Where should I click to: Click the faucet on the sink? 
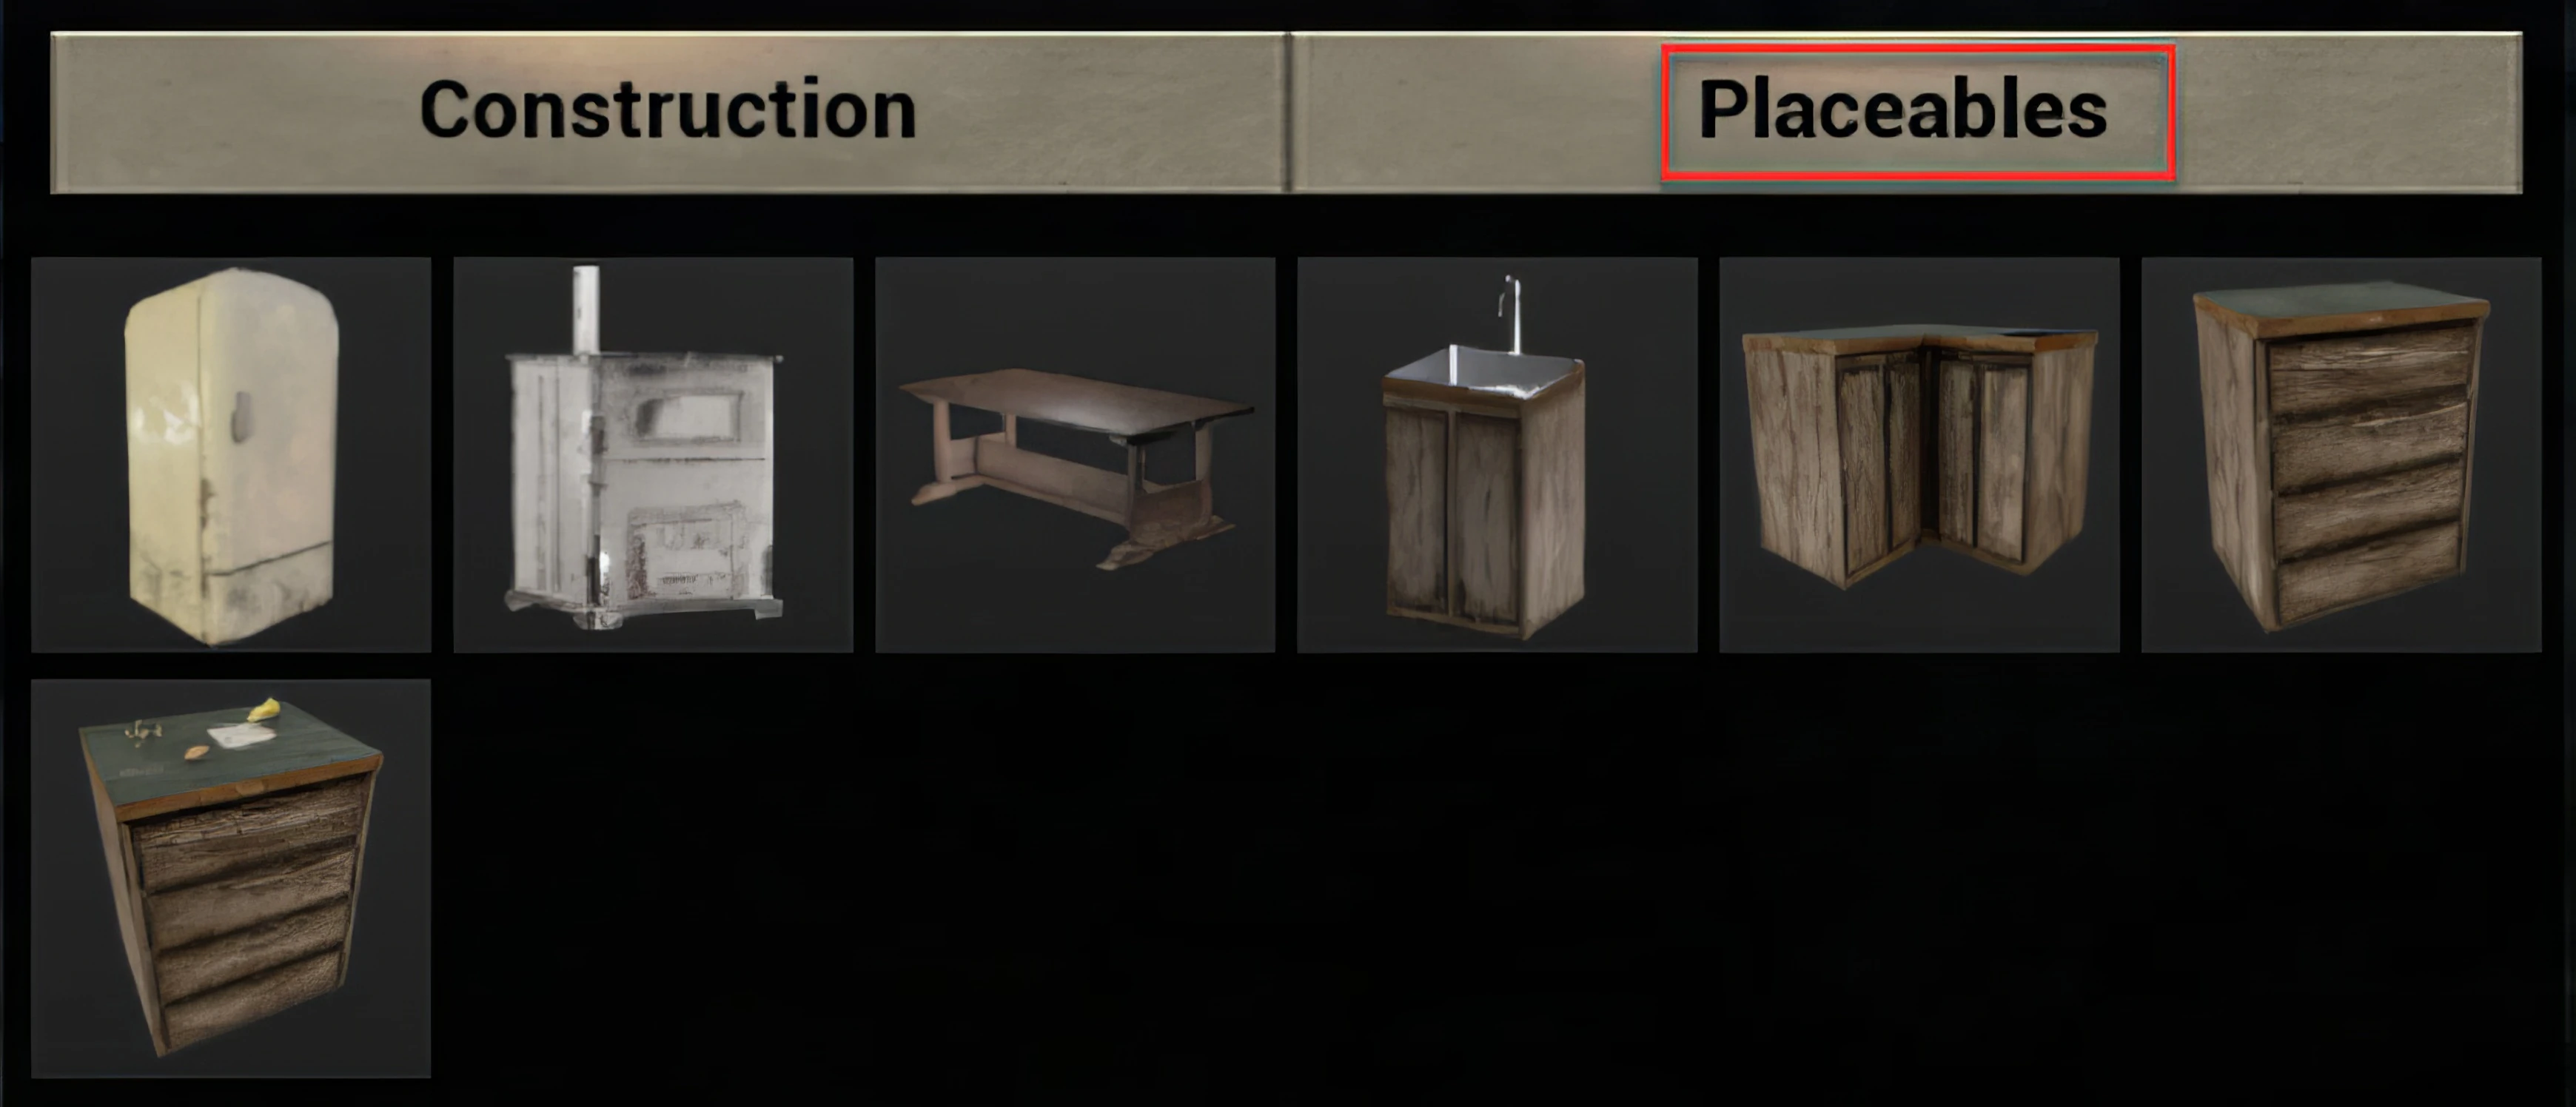point(1511,313)
